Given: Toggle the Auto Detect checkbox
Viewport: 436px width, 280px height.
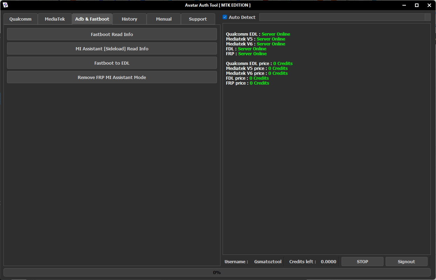Looking at the screenshot, I should (x=225, y=17).
